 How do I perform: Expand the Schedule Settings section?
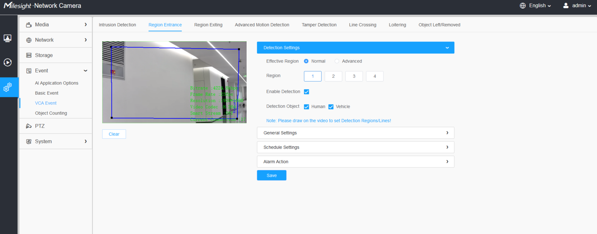pyautogui.click(x=356, y=147)
